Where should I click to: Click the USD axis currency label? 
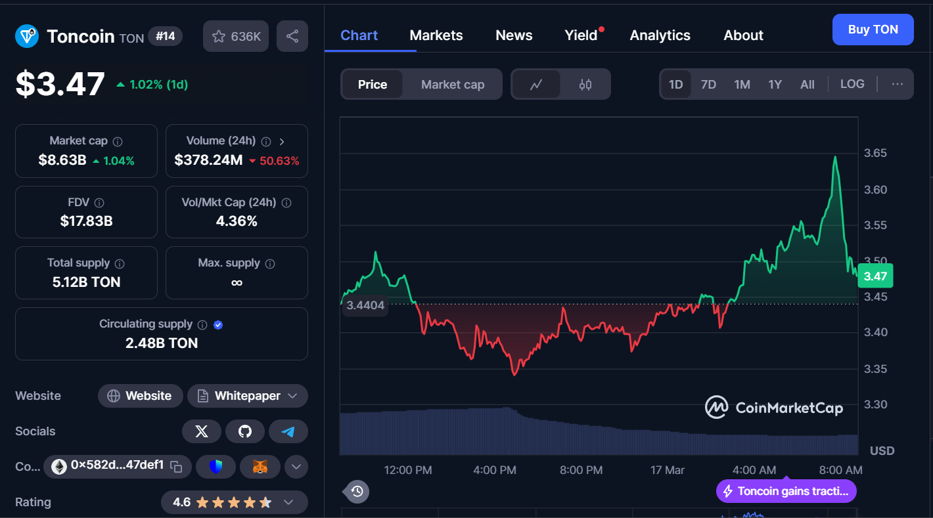(882, 451)
